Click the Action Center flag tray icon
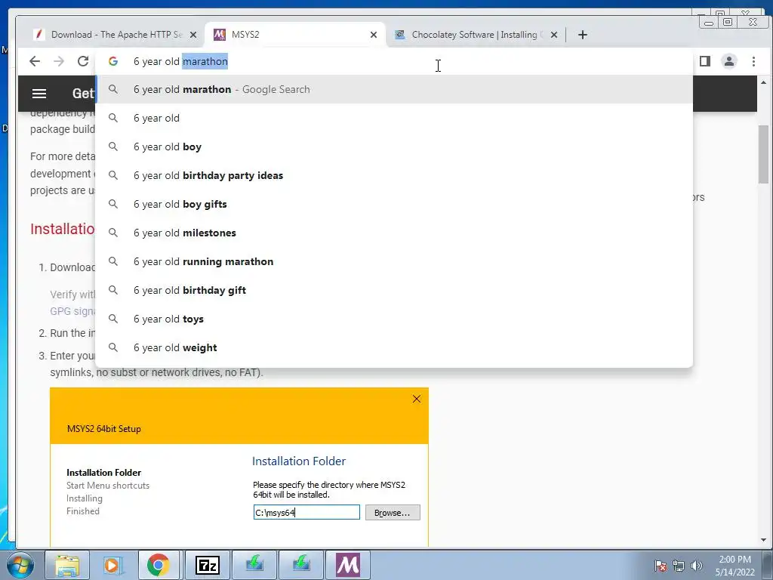The height and width of the screenshot is (580, 773). point(661,566)
